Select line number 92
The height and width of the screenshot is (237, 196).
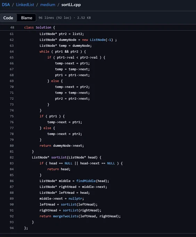(11, 216)
